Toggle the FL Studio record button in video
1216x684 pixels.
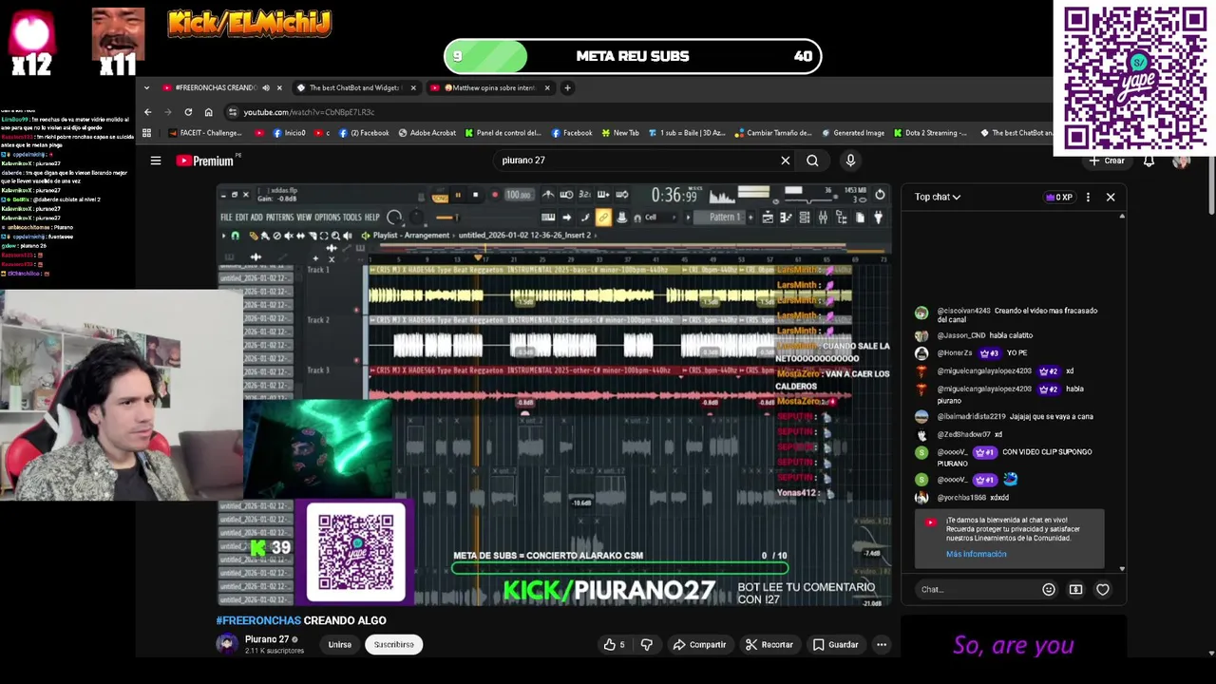coord(494,195)
